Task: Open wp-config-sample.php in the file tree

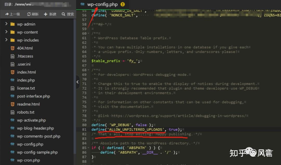Action: pyautogui.click(x=37, y=152)
